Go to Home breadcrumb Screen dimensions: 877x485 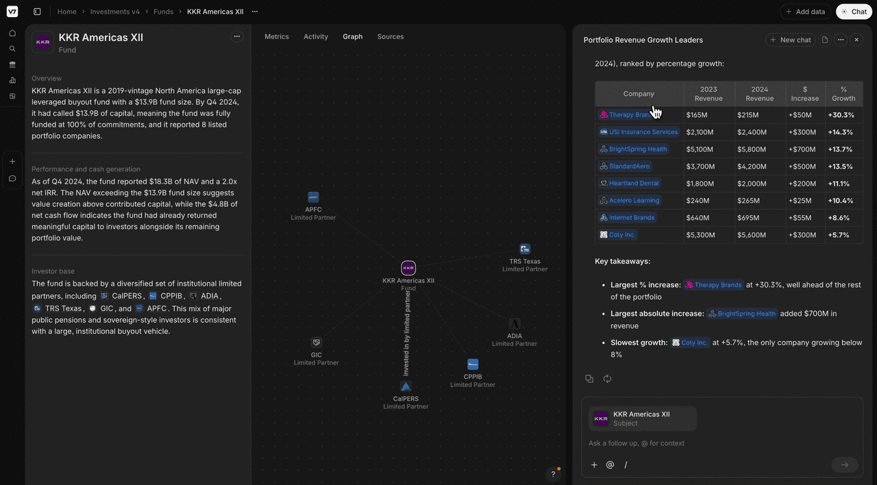click(67, 12)
